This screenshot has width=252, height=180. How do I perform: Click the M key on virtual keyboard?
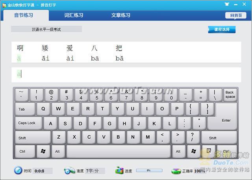click(148, 137)
